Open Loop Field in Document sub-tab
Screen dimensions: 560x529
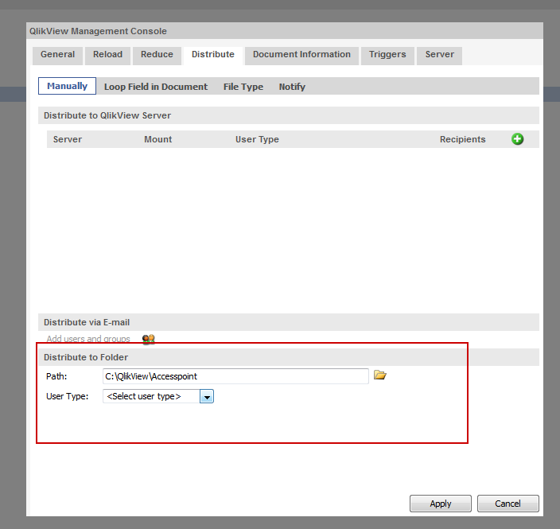156,87
